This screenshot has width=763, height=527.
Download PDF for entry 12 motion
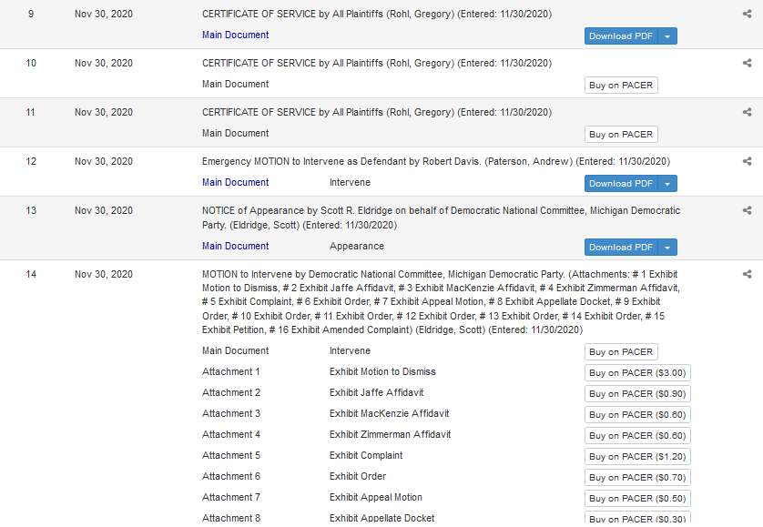tap(621, 184)
